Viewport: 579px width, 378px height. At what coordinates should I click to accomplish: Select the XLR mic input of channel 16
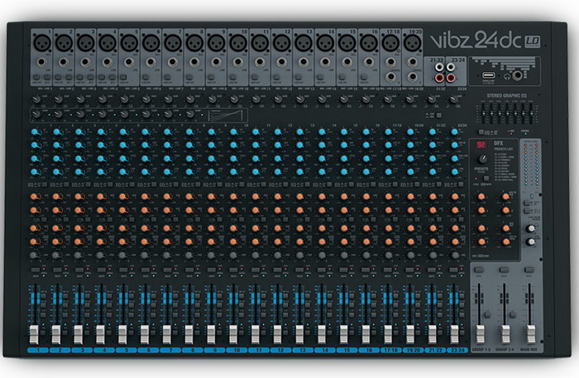tap(369, 44)
